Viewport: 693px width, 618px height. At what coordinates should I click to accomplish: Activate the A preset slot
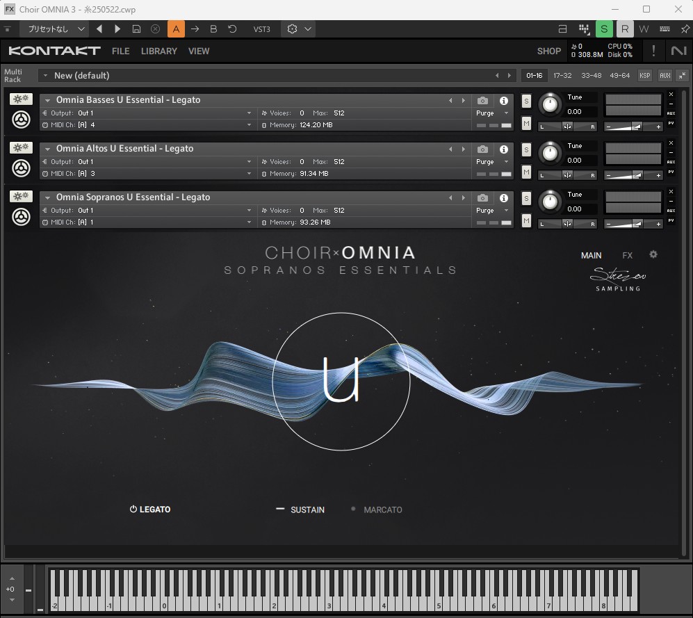pos(176,29)
